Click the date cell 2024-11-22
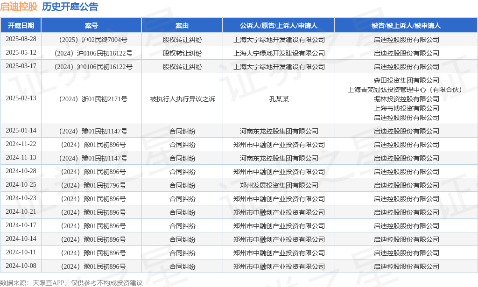The image size is (478, 287). tap(21, 144)
